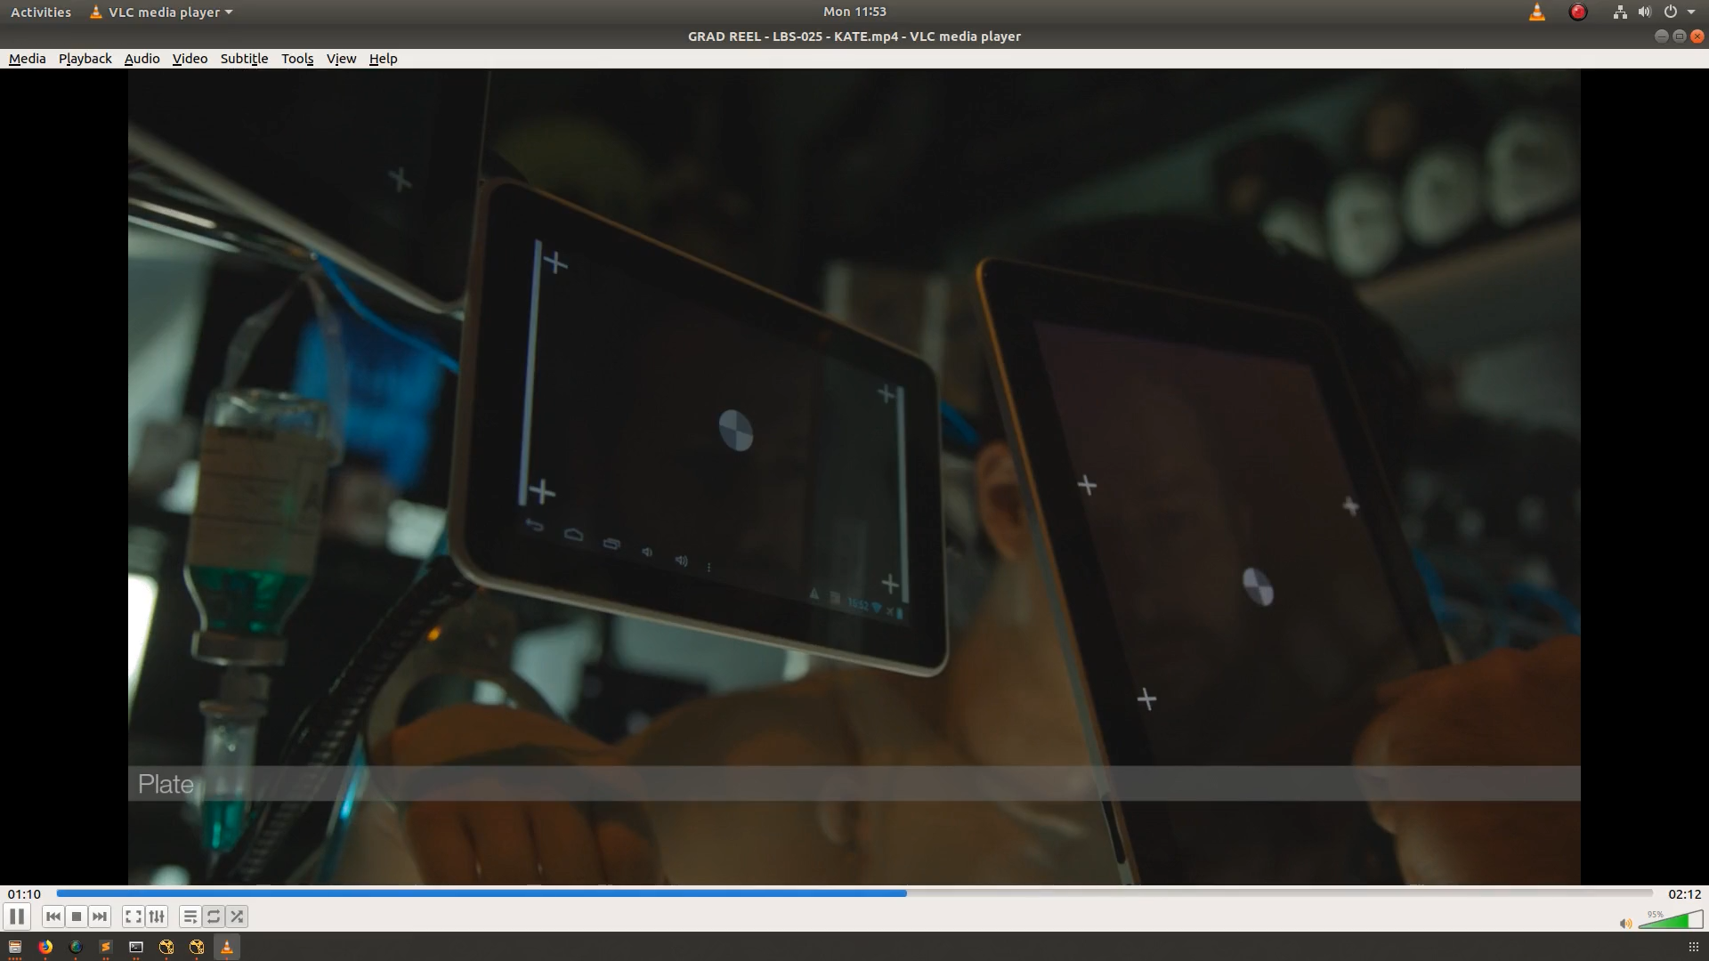Open the Media menu
The width and height of the screenshot is (1709, 961).
pyautogui.click(x=27, y=59)
